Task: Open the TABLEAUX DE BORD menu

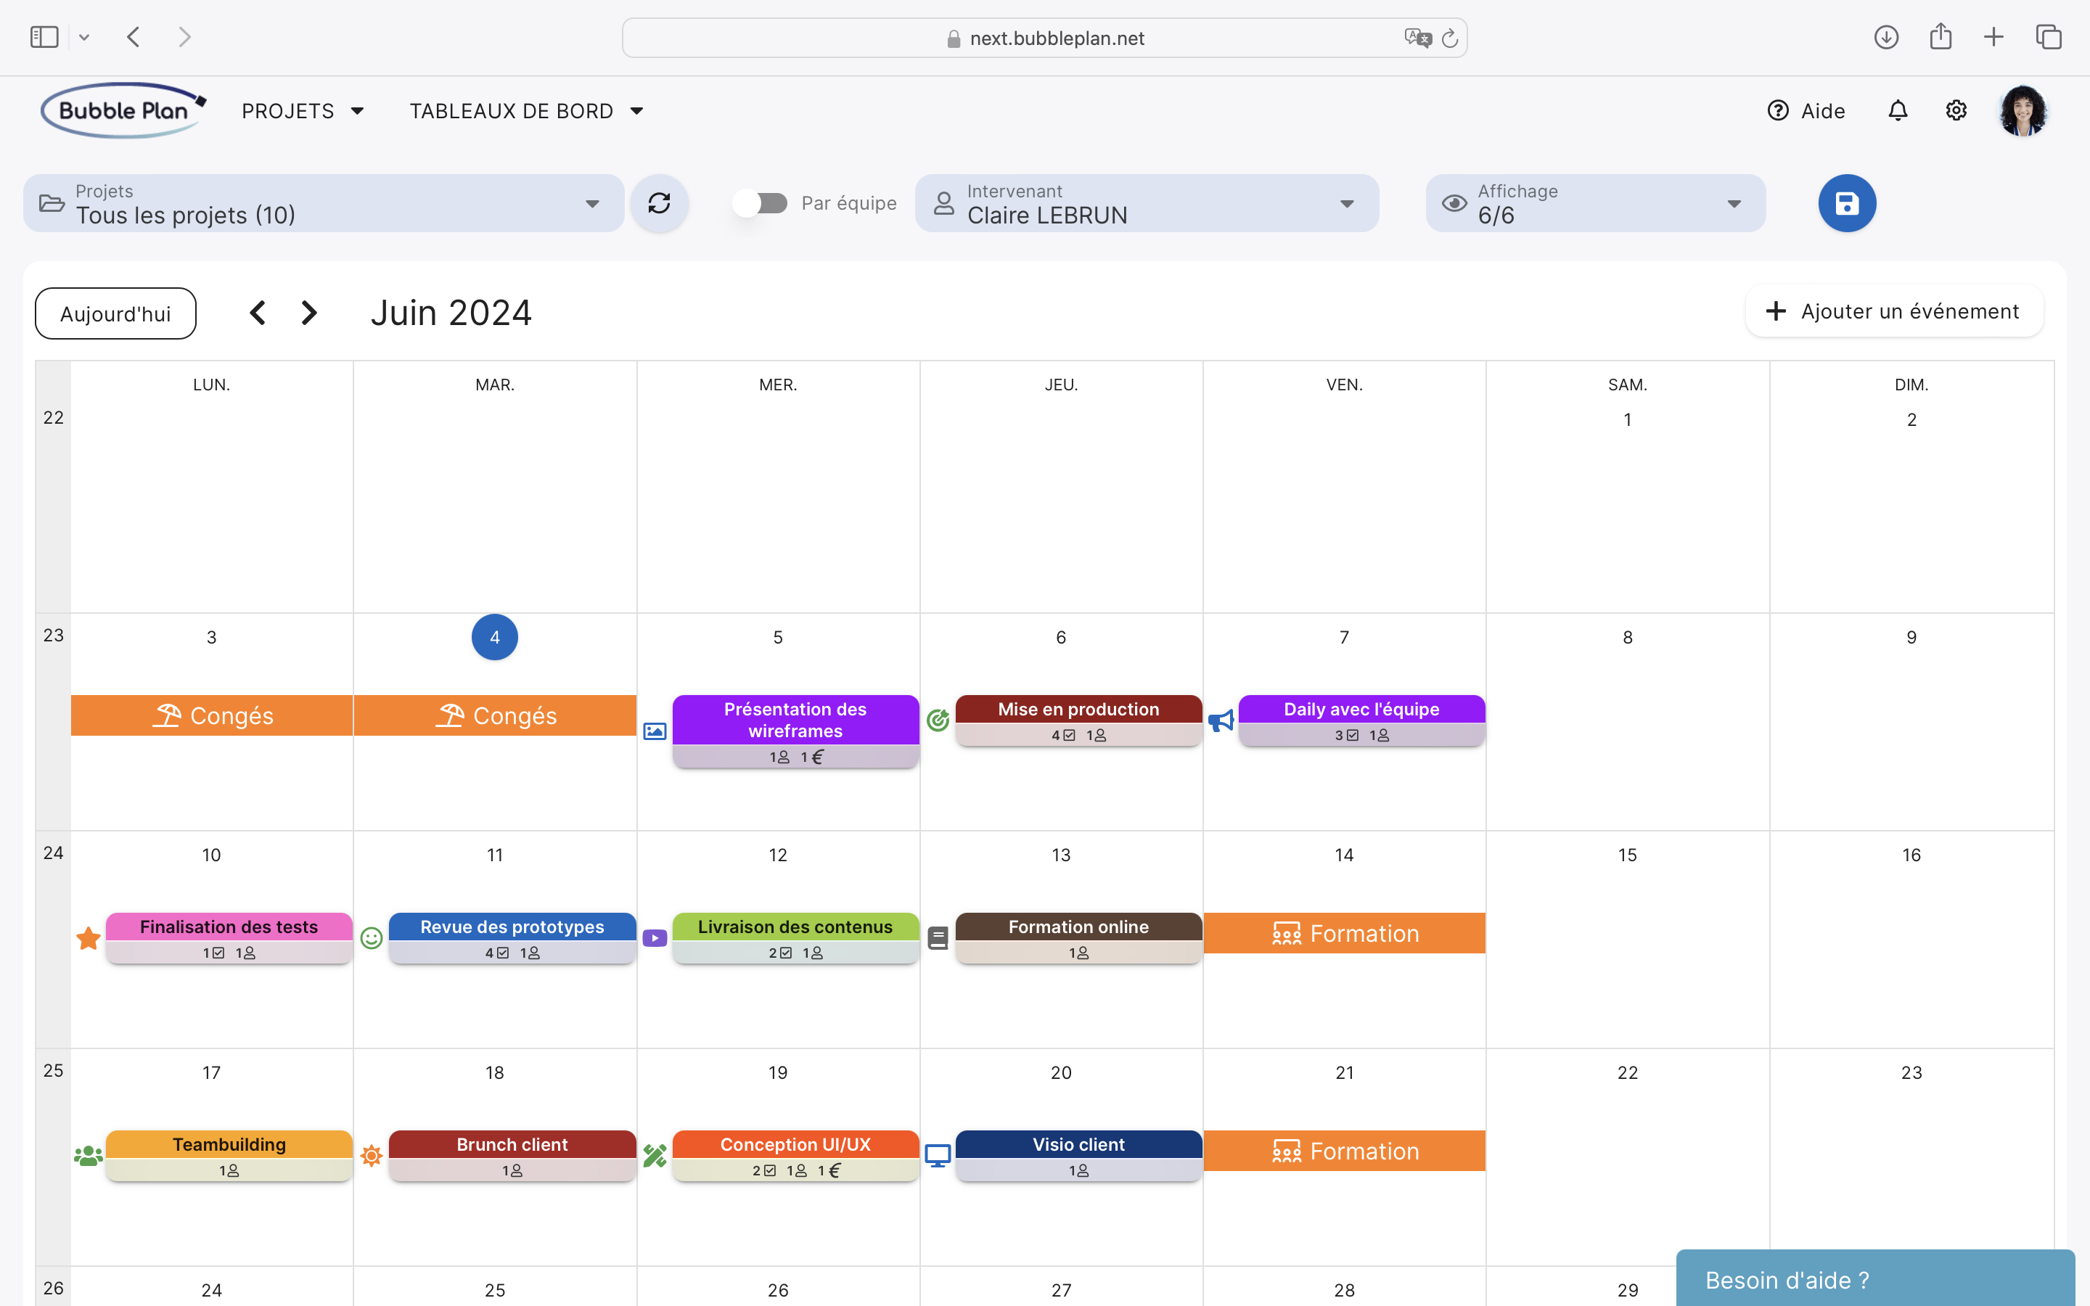Action: pos(524,110)
